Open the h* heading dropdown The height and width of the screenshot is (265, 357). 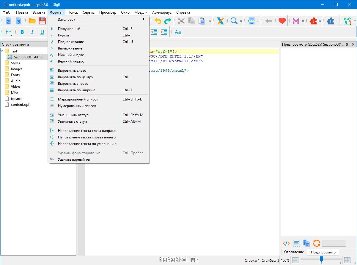[9, 32]
